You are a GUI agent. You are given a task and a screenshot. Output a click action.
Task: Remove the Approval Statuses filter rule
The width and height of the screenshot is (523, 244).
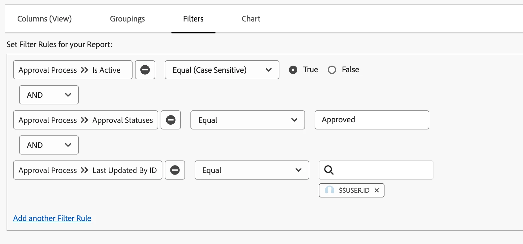[x=171, y=120]
